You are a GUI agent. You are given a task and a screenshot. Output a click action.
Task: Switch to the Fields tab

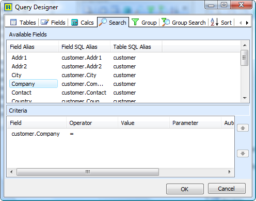(x=53, y=23)
